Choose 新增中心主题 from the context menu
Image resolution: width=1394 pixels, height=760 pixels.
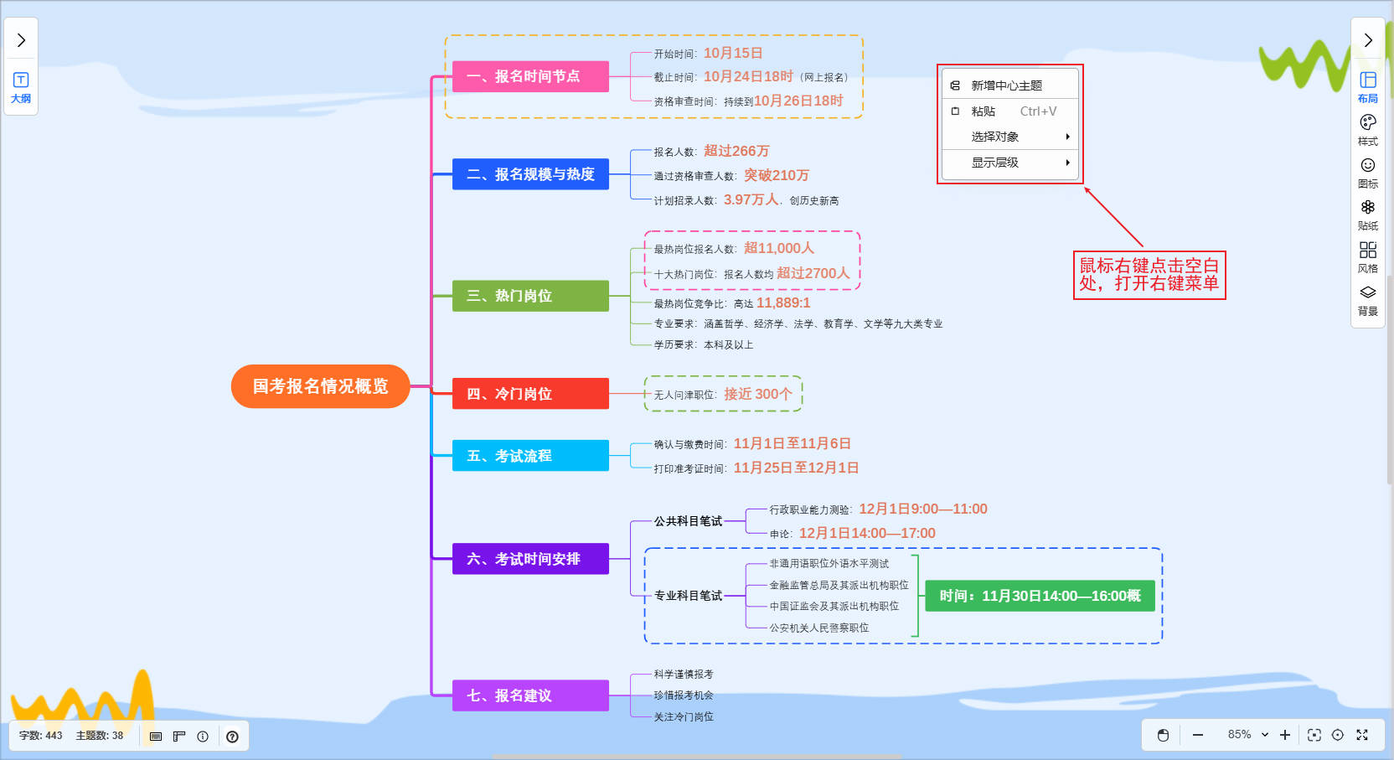pos(1006,85)
